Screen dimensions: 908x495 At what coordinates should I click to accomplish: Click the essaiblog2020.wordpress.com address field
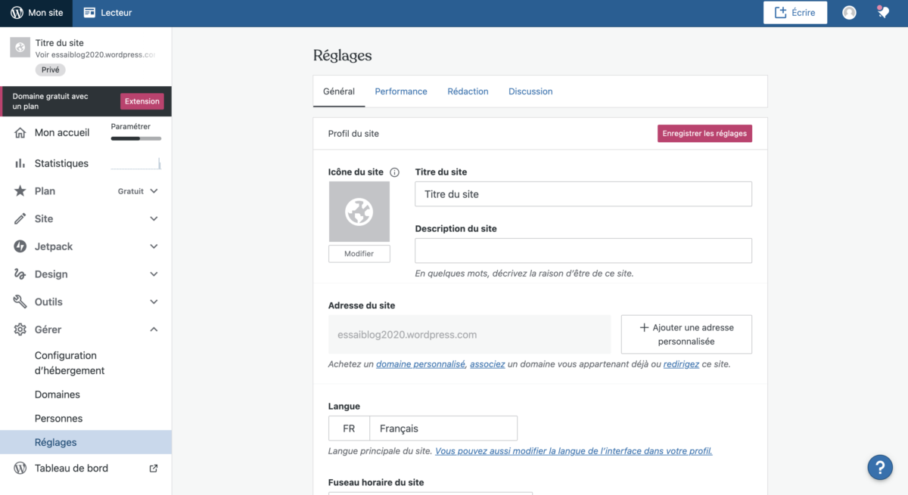click(x=469, y=334)
